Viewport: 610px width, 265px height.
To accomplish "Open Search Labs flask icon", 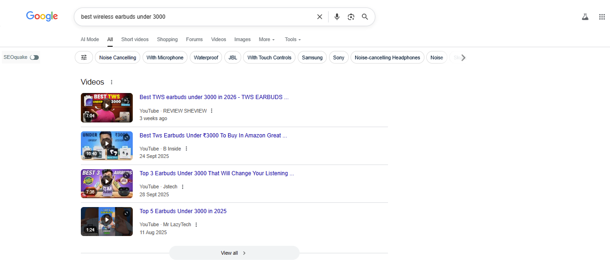I will (585, 17).
